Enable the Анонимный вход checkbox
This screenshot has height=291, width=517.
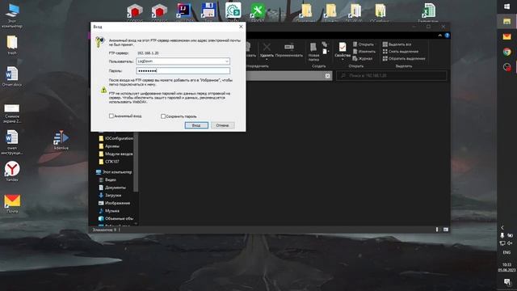click(x=111, y=116)
